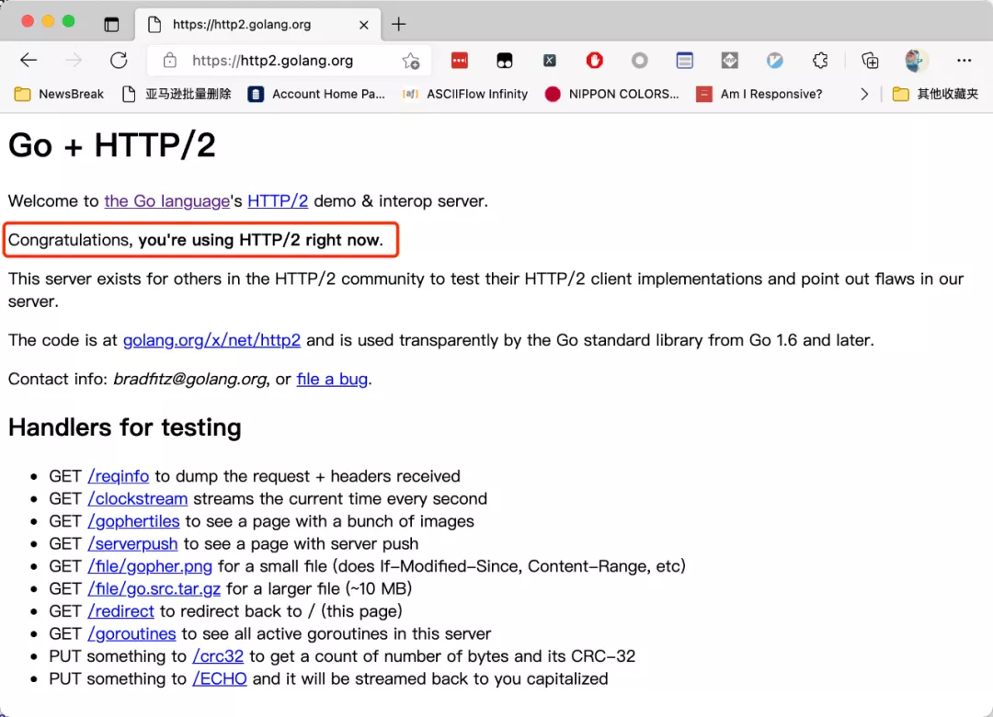993x717 pixels.
Task: Expand the bookmarks overflow chevron
Action: pos(864,95)
